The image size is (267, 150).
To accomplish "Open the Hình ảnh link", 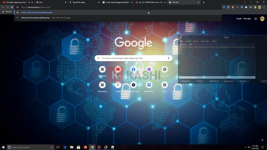I will click(x=247, y=19).
